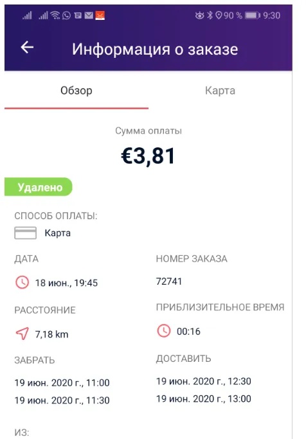Tap the clock icon beside 00:16
This screenshot has height=439, width=306.
(164, 331)
